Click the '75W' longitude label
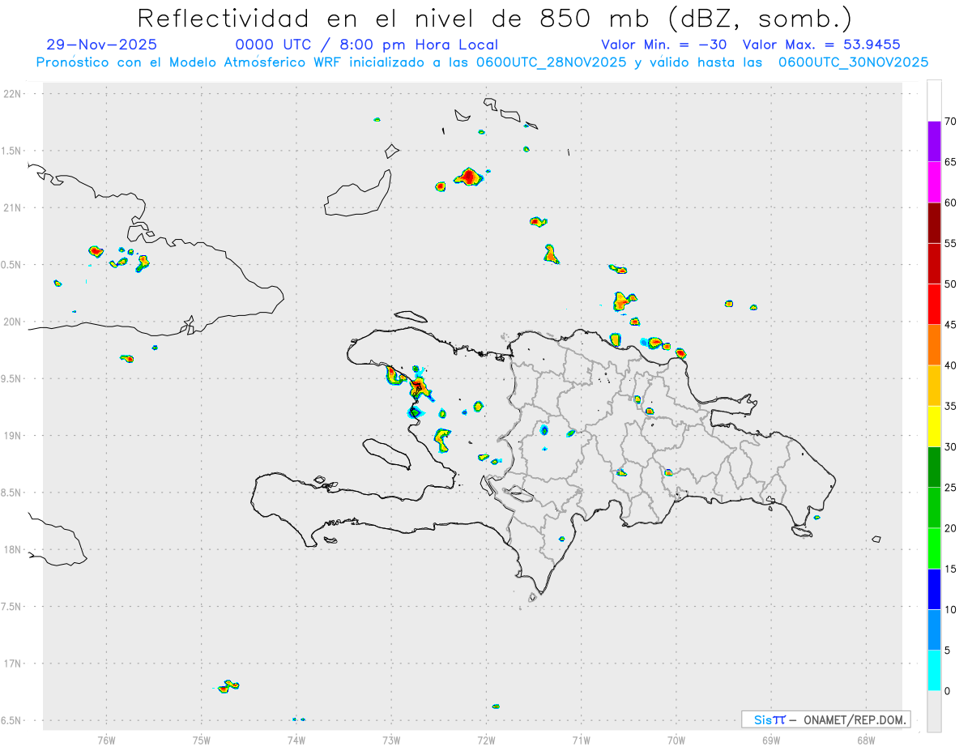Viewport: 972px width, 751px height. pyautogui.click(x=201, y=740)
